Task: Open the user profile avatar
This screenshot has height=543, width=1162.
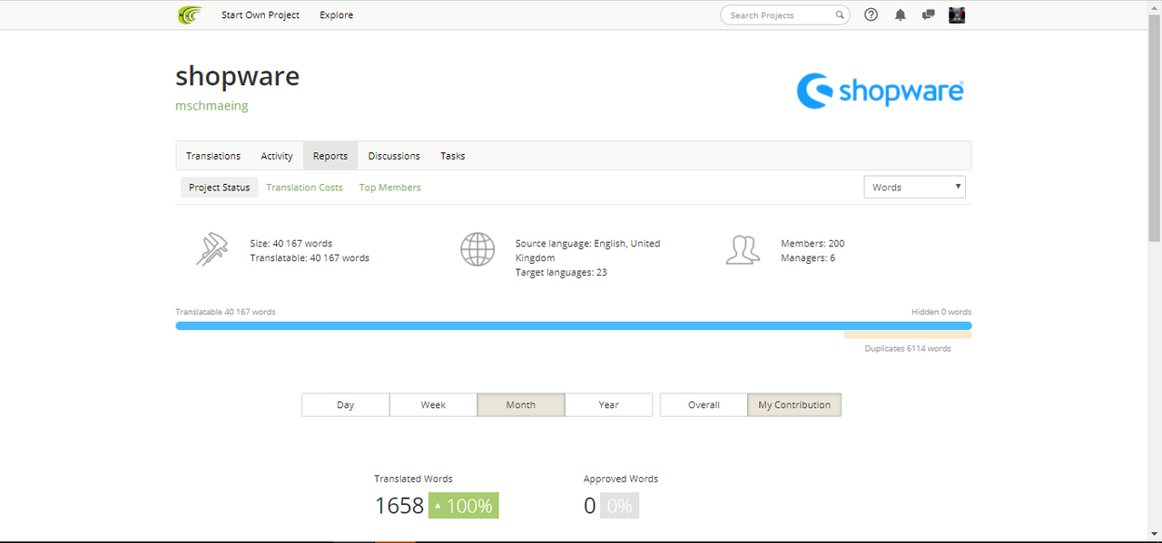Action: pos(957,15)
